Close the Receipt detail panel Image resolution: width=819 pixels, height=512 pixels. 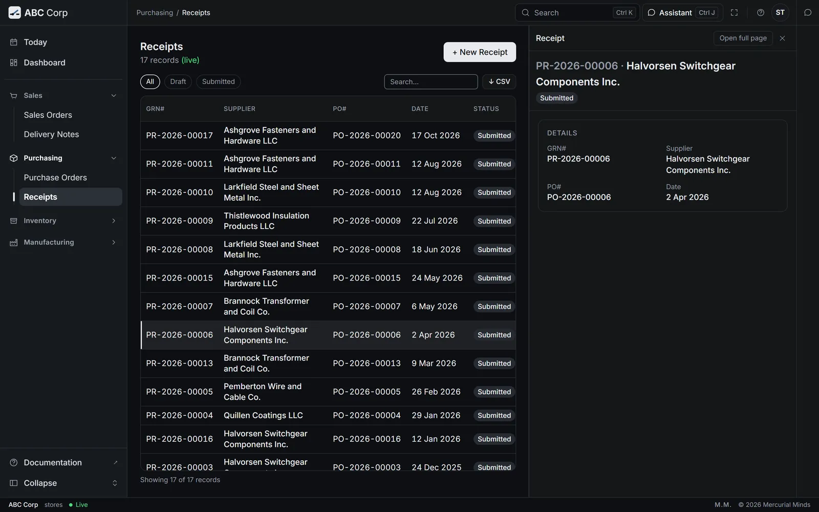(x=782, y=38)
